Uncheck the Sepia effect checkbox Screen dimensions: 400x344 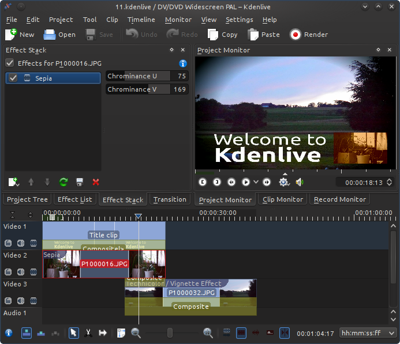pos(13,78)
